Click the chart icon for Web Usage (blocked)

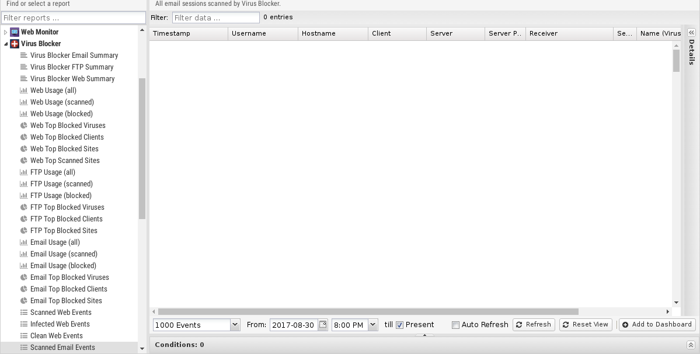click(24, 114)
